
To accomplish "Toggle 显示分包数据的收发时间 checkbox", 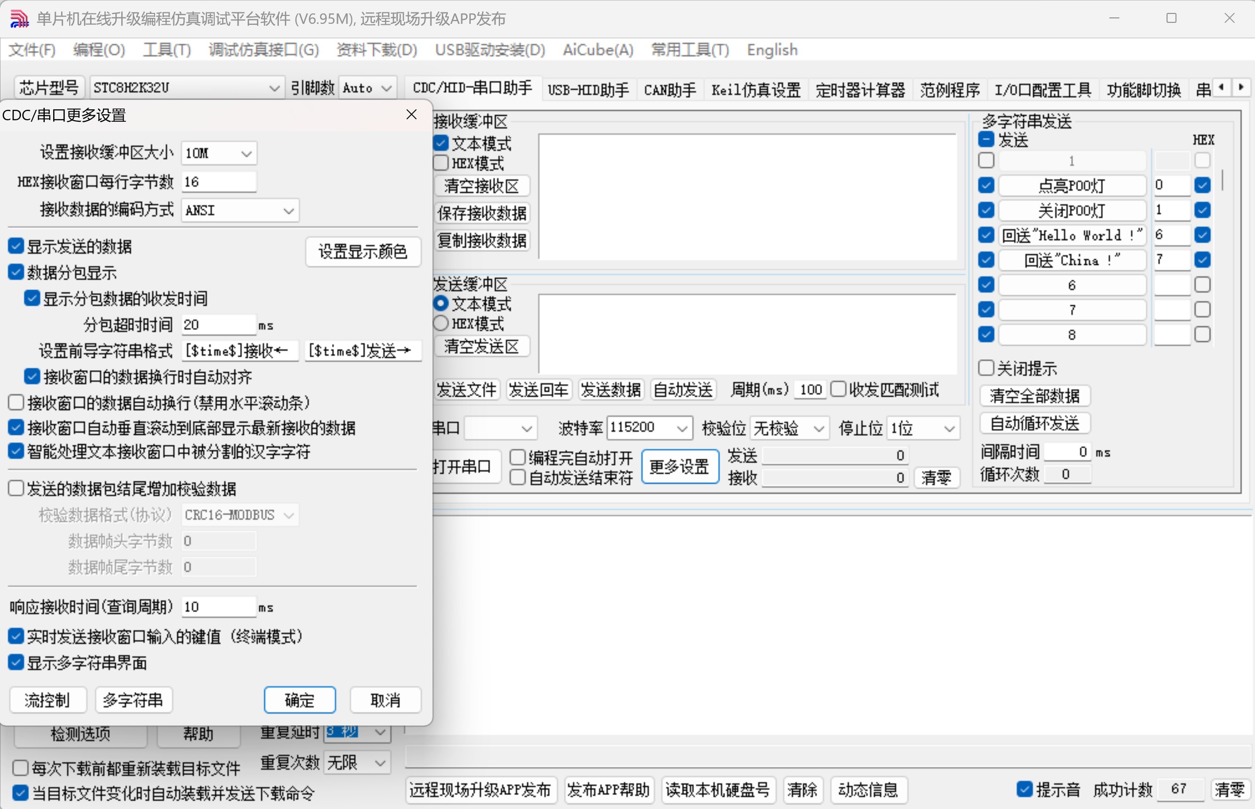I will [32, 298].
